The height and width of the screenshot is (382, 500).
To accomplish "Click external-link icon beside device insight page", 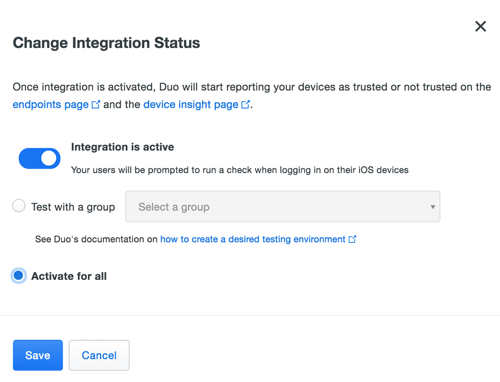I will pos(246,104).
